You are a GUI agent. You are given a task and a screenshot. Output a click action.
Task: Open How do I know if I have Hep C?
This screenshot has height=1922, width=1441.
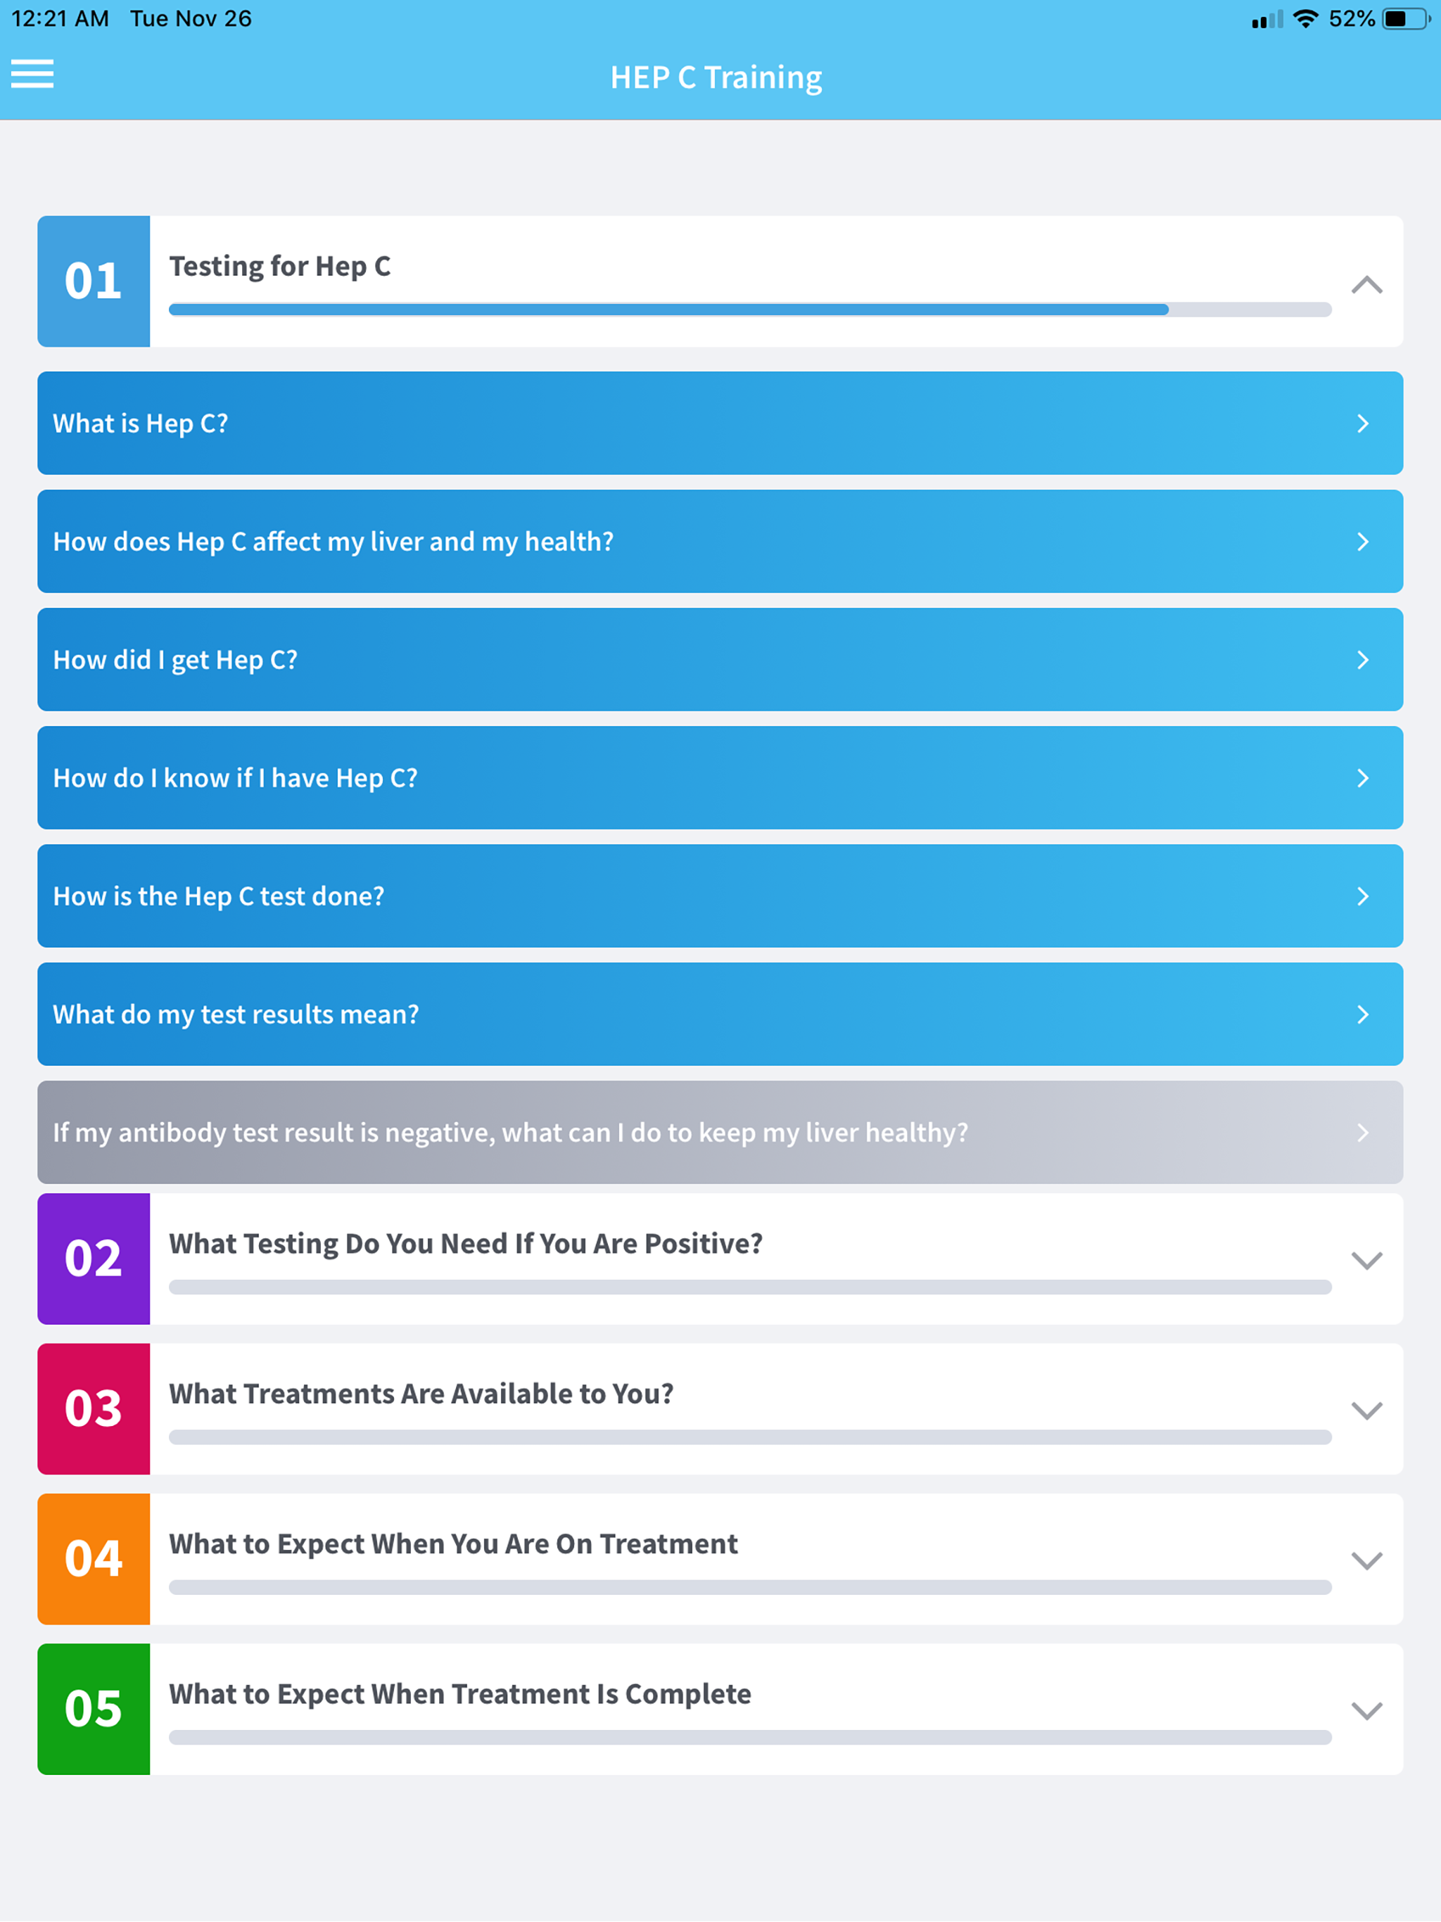click(720, 777)
